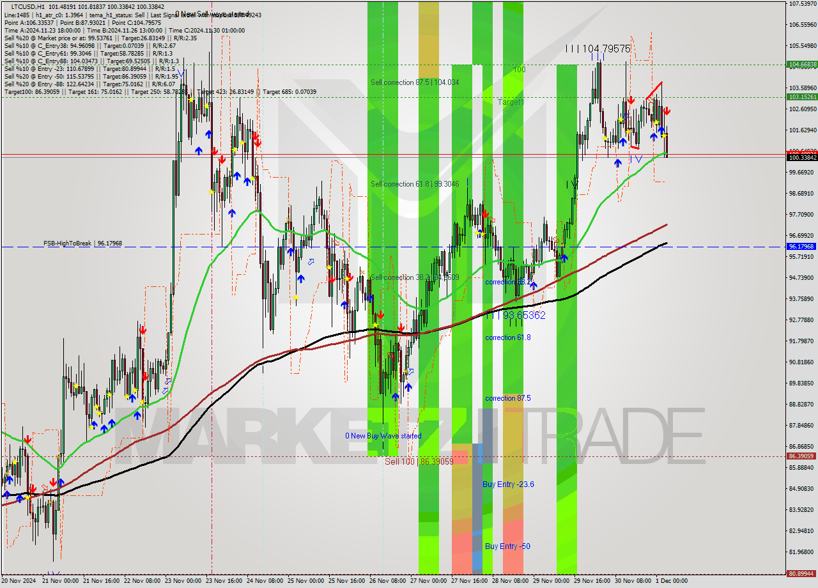The width and height of the screenshot is (818, 588).
Task: Click the 107.53970 price axis value
Action: pyautogui.click(x=803, y=4)
